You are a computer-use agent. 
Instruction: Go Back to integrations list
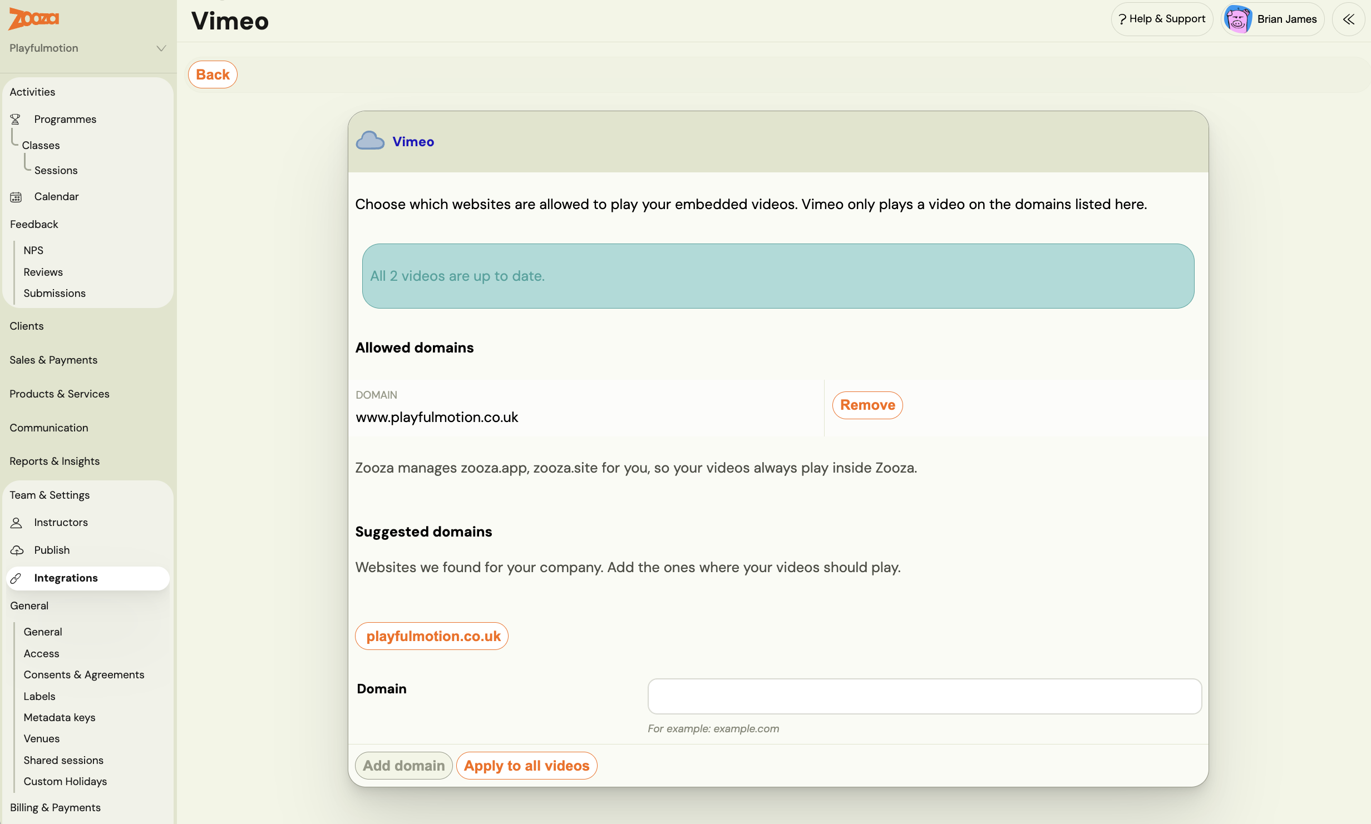(x=213, y=75)
